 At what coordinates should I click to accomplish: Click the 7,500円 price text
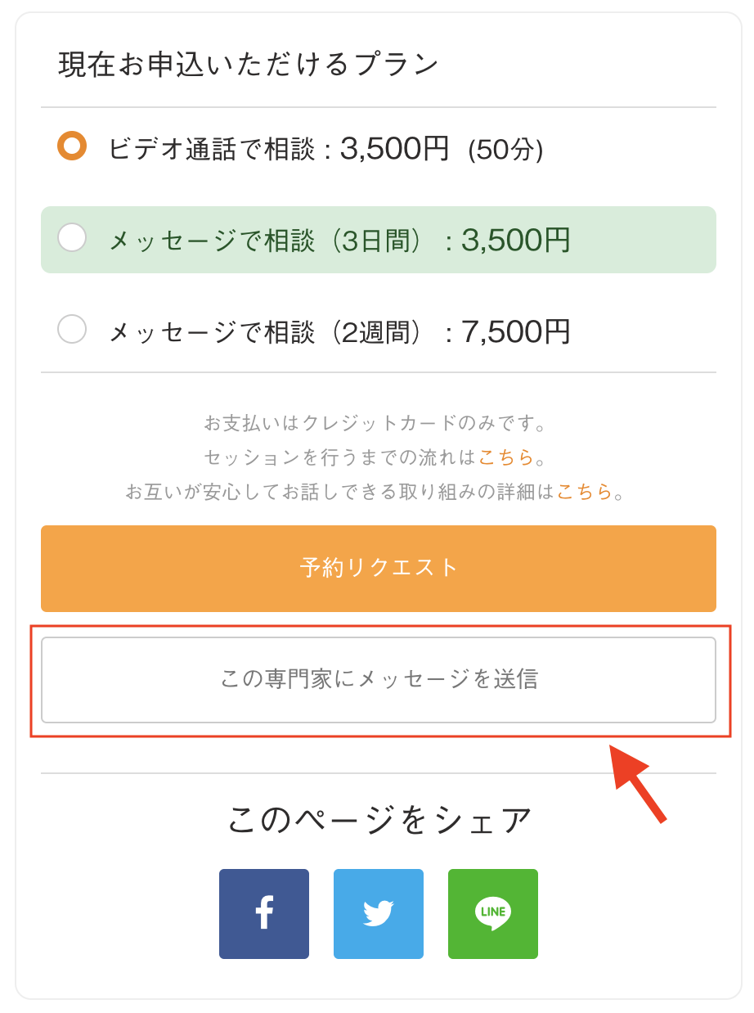click(x=515, y=331)
